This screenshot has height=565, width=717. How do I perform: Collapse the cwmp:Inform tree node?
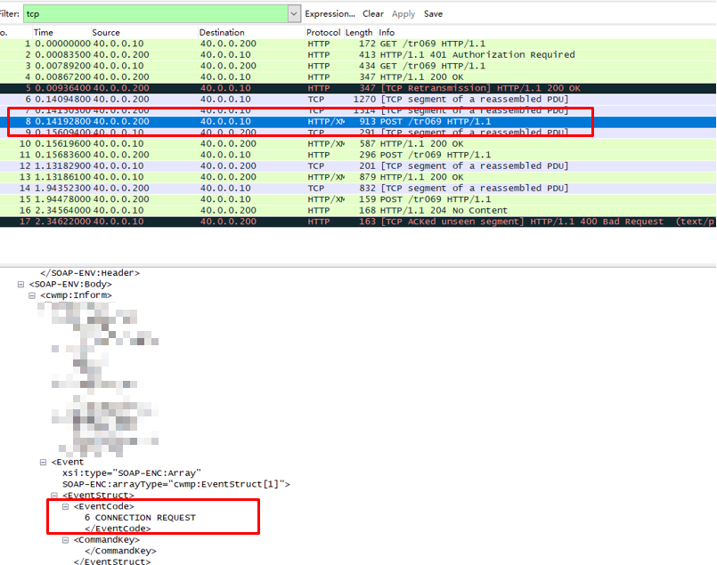(x=31, y=295)
